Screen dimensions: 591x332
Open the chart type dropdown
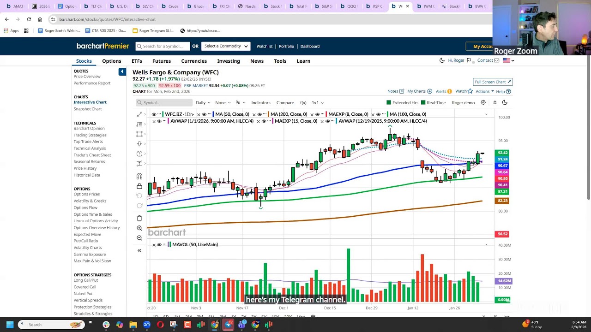tap(240, 103)
